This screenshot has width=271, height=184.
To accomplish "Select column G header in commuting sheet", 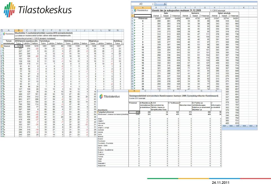I will click(201, 91).
